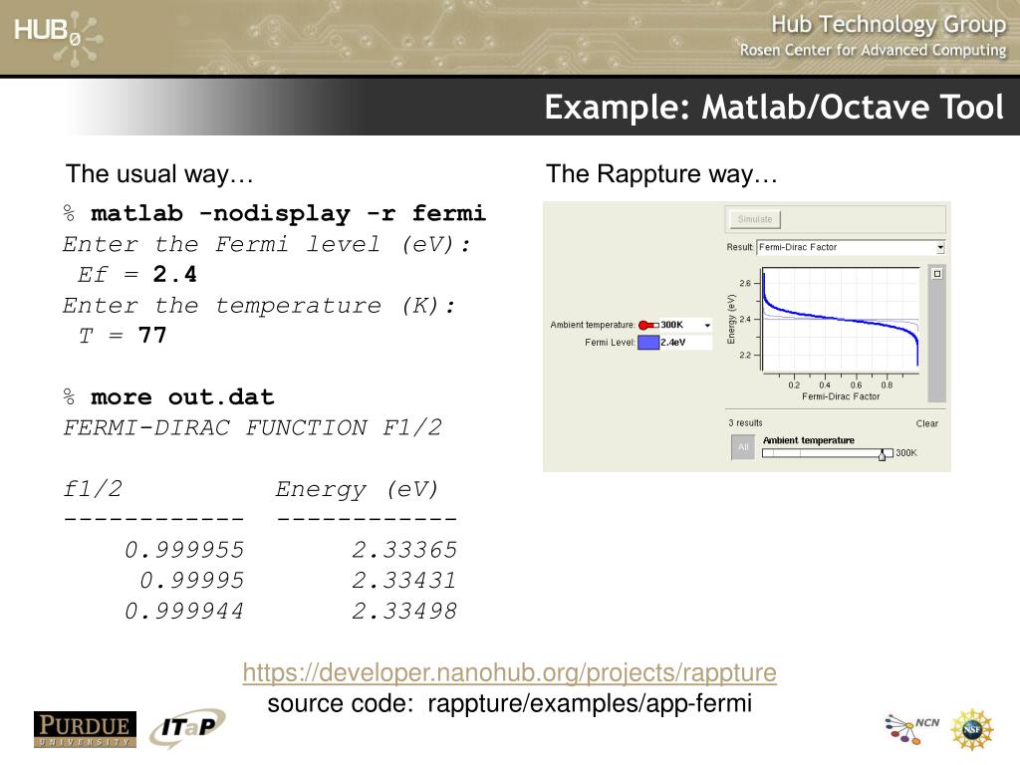Click the value "2.33431" in the table
This screenshot has width=1020, height=765.
coord(404,580)
